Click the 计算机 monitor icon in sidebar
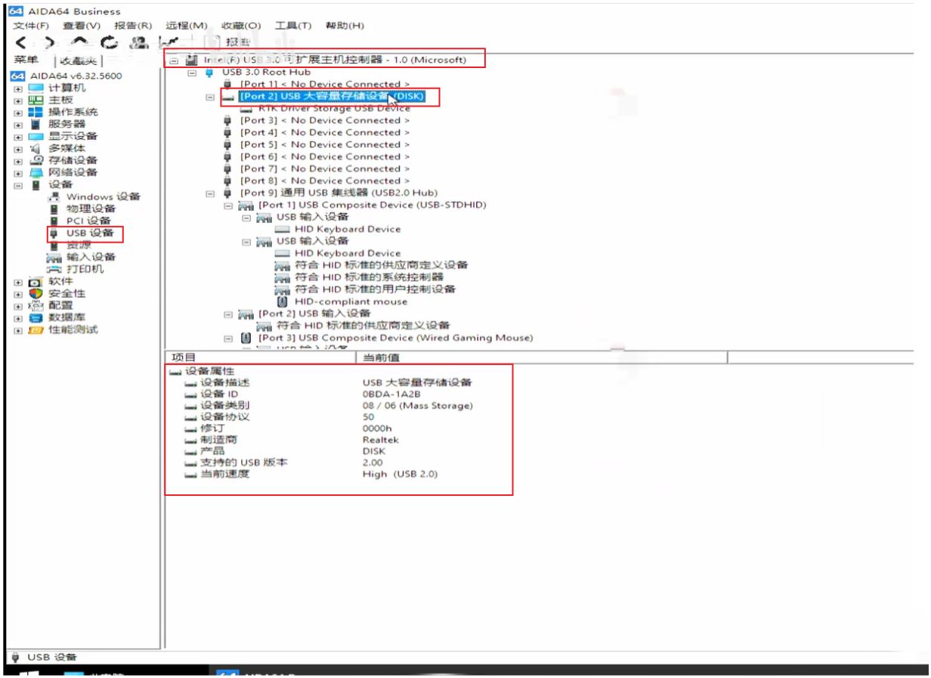The height and width of the screenshot is (678, 931). click(36, 88)
